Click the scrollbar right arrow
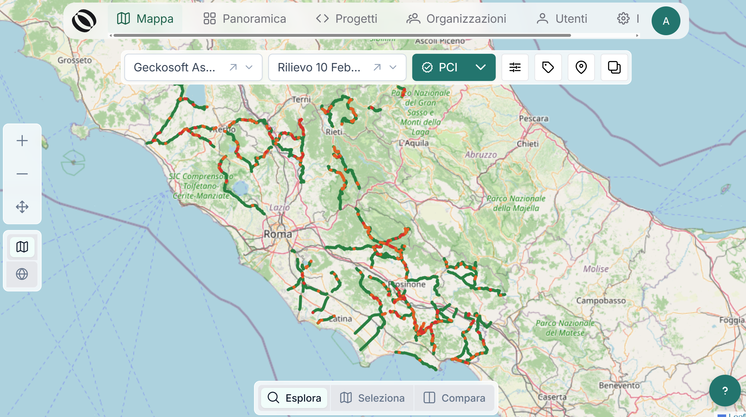Viewport: 746px width, 417px height. pyautogui.click(x=637, y=36)
